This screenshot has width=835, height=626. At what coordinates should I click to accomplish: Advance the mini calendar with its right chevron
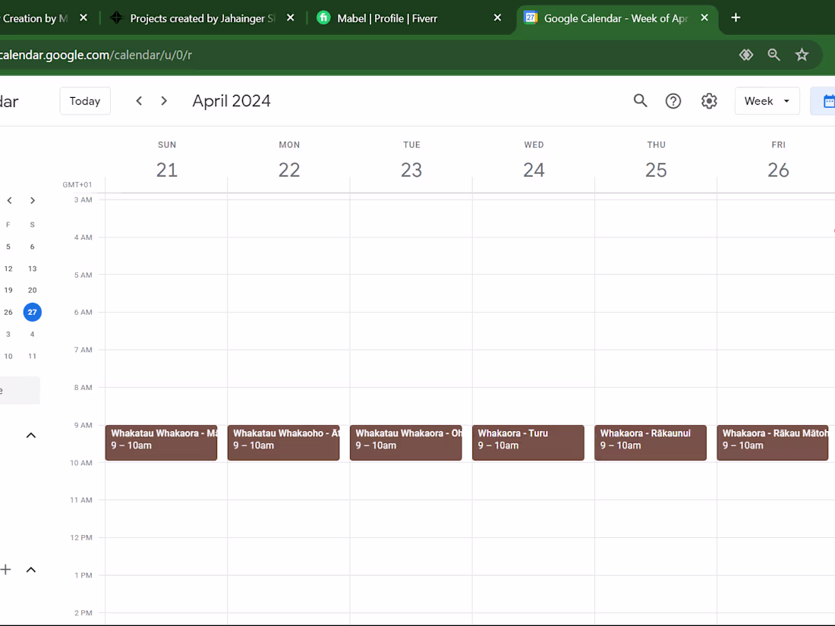click(32, 200)
